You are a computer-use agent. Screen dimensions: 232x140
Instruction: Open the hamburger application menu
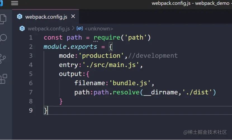[x=15, y=3]
